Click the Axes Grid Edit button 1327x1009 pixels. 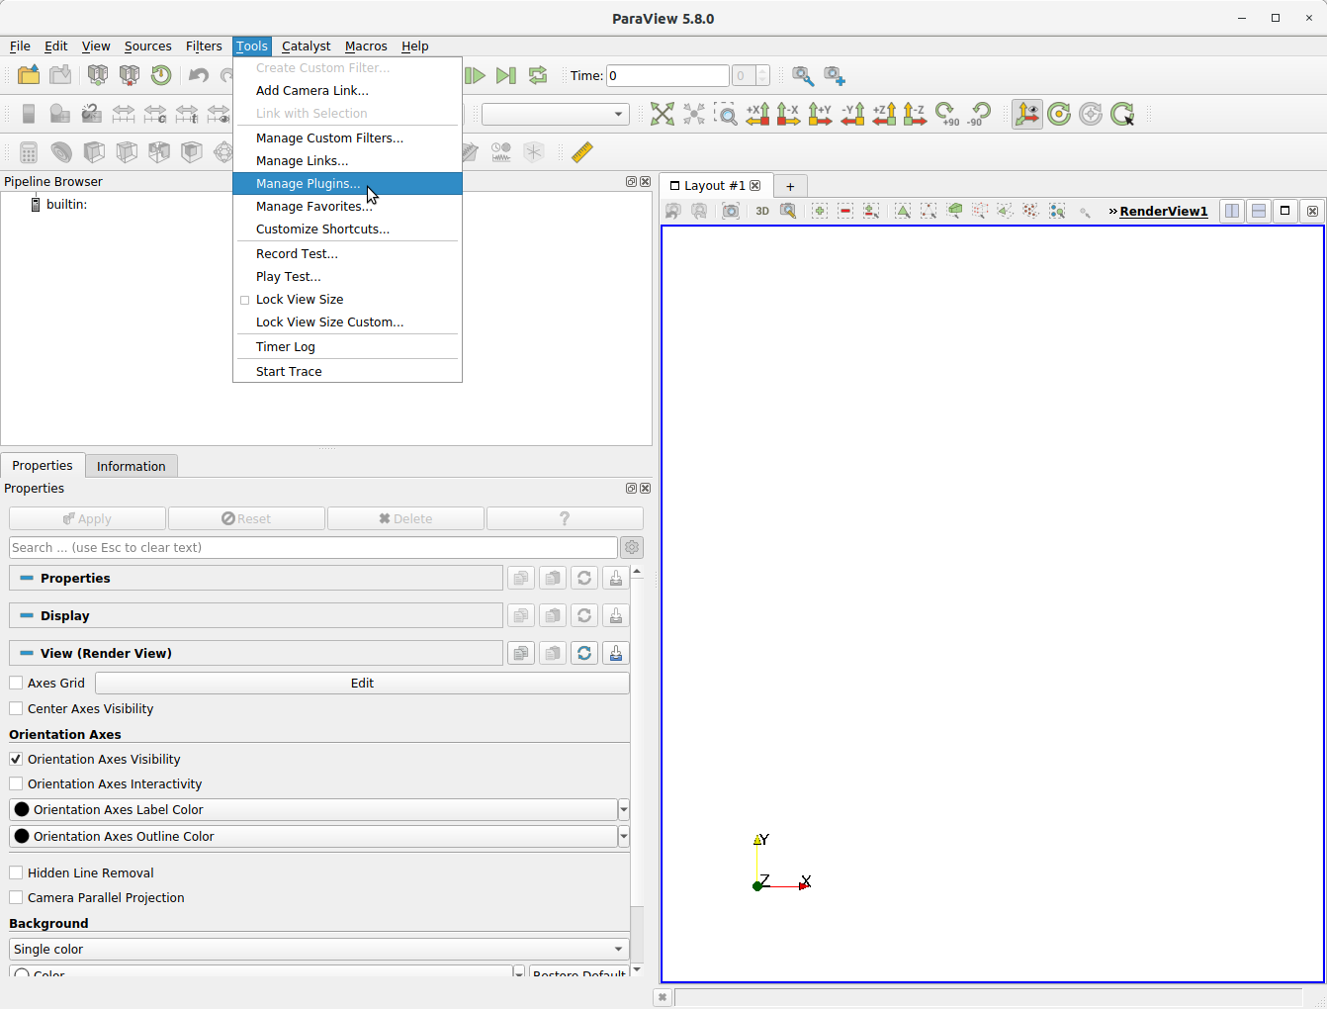click(x=362, y=683)
